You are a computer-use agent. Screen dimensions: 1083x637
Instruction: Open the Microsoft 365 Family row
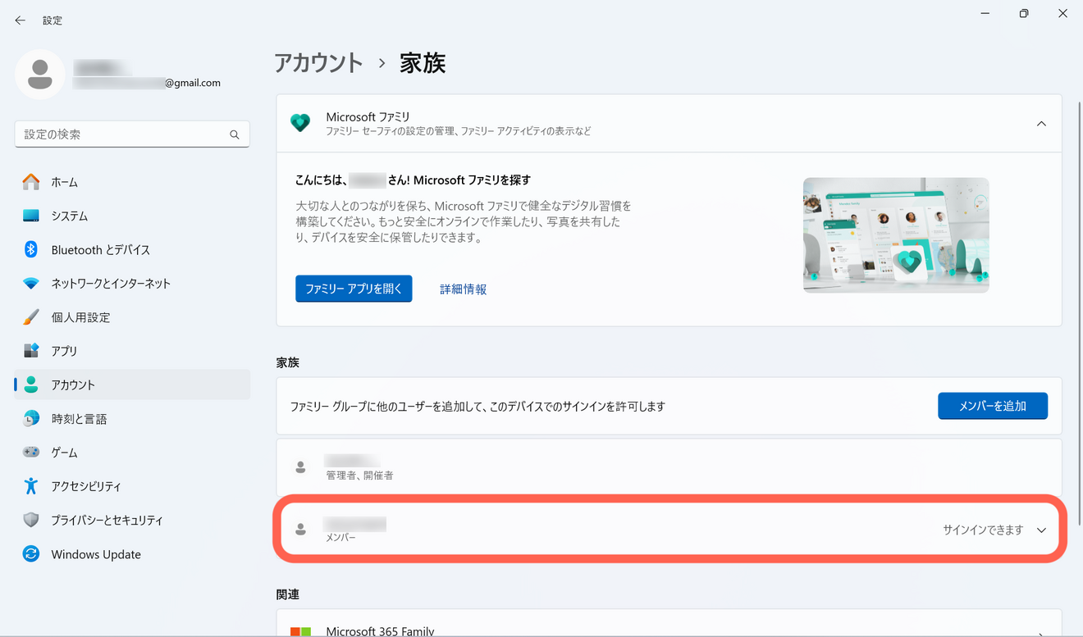tap(669, 623)
